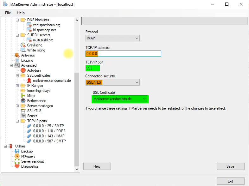Click the Incoming relays folder icon

(23, 91)
